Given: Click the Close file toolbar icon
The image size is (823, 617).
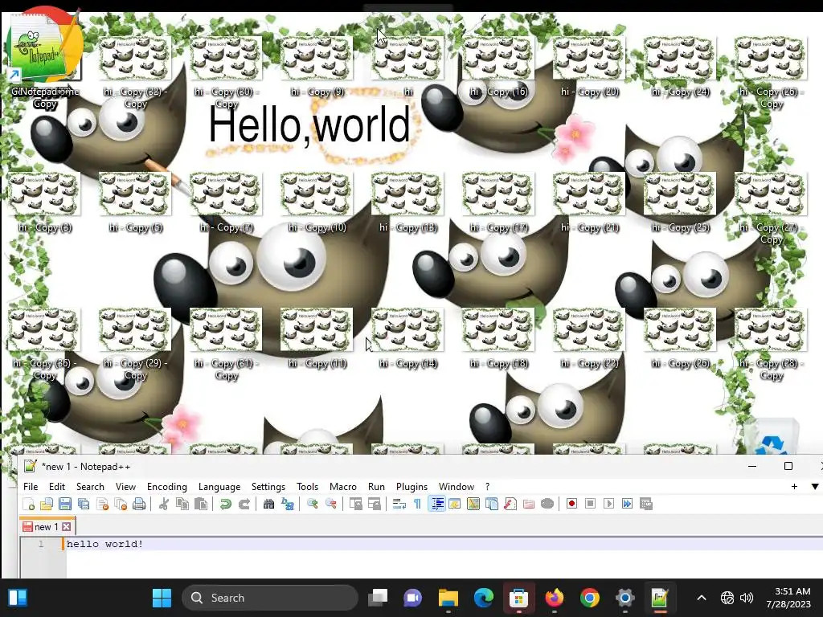Looking at the screenshot, I should click(102, 505).
